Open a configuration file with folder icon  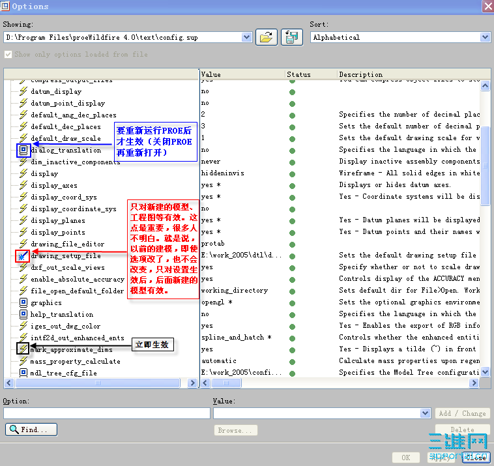tap(266, 38)
